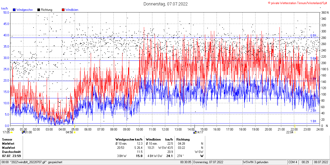The width and height of the screenshot is (330, 165).
Task: Click the 20:53 max wind speed time
Action: [x=121, y=148]
